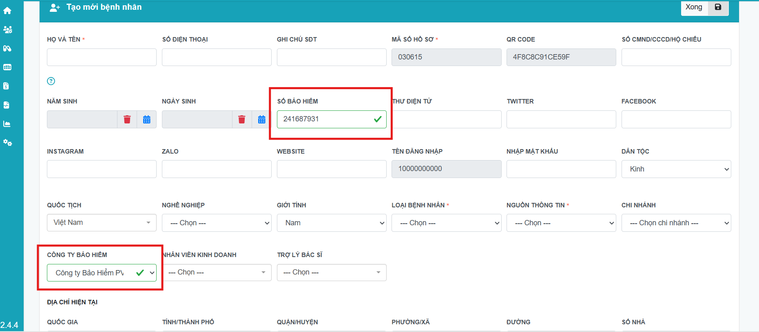Expand the Dân tộc dropdown showing Kinh
This screenshot has height=332, width=759.
click(x=676, y=169)
